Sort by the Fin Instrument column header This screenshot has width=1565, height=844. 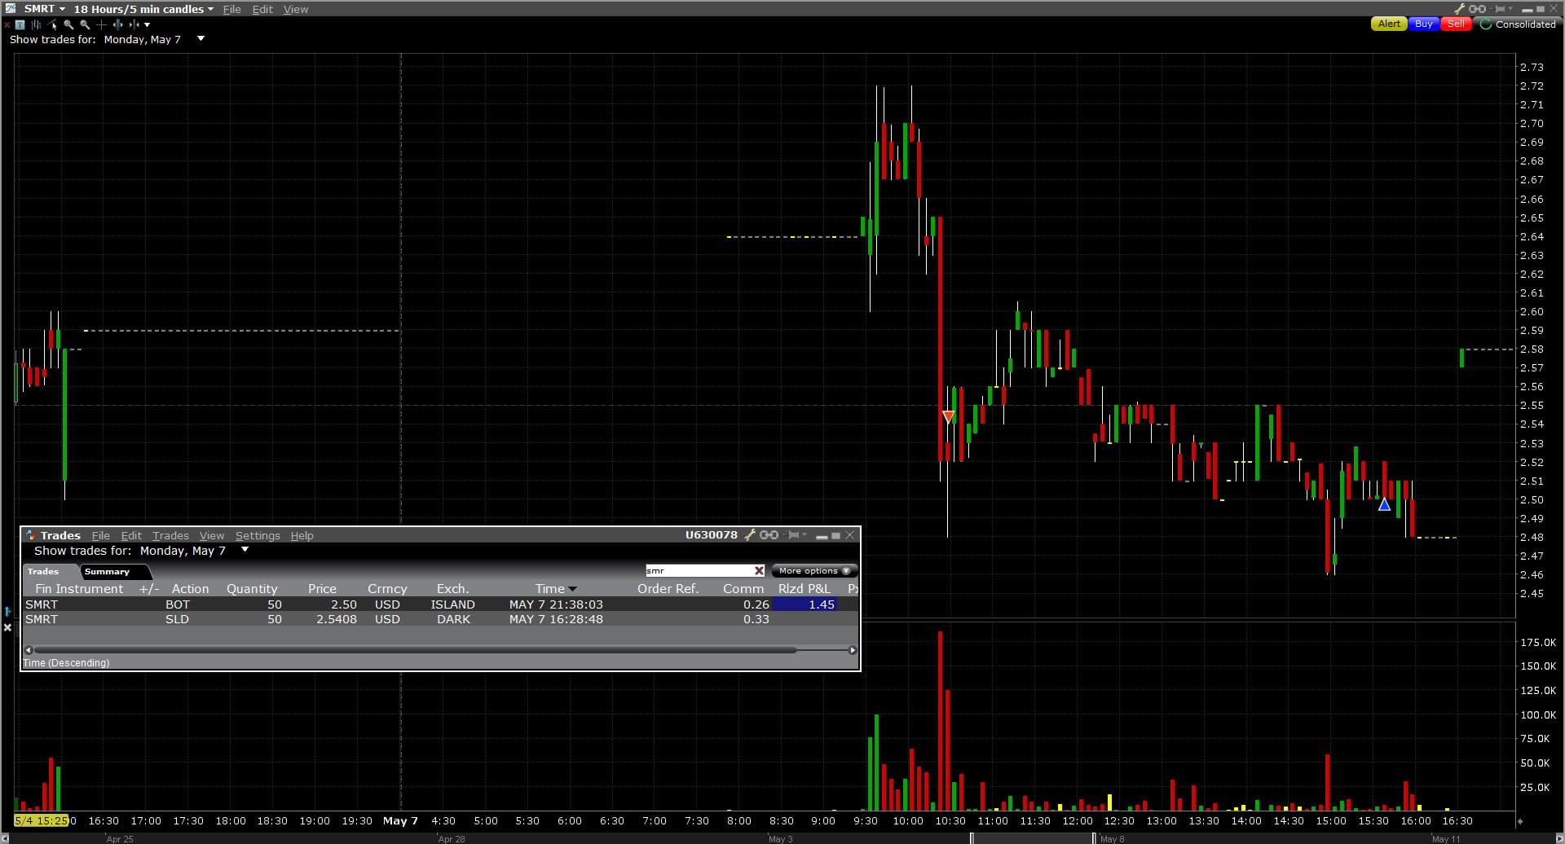pos(79,589)
